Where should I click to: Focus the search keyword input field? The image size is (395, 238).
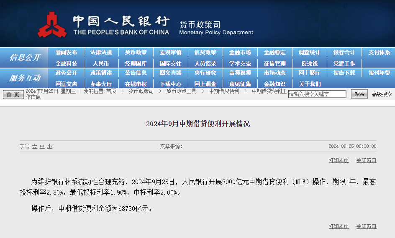click(317, 94)
